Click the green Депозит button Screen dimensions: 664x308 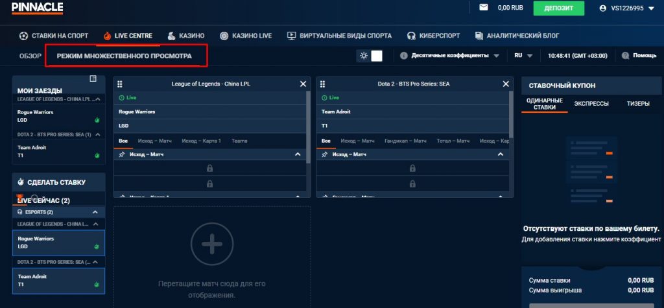point(558,8)
